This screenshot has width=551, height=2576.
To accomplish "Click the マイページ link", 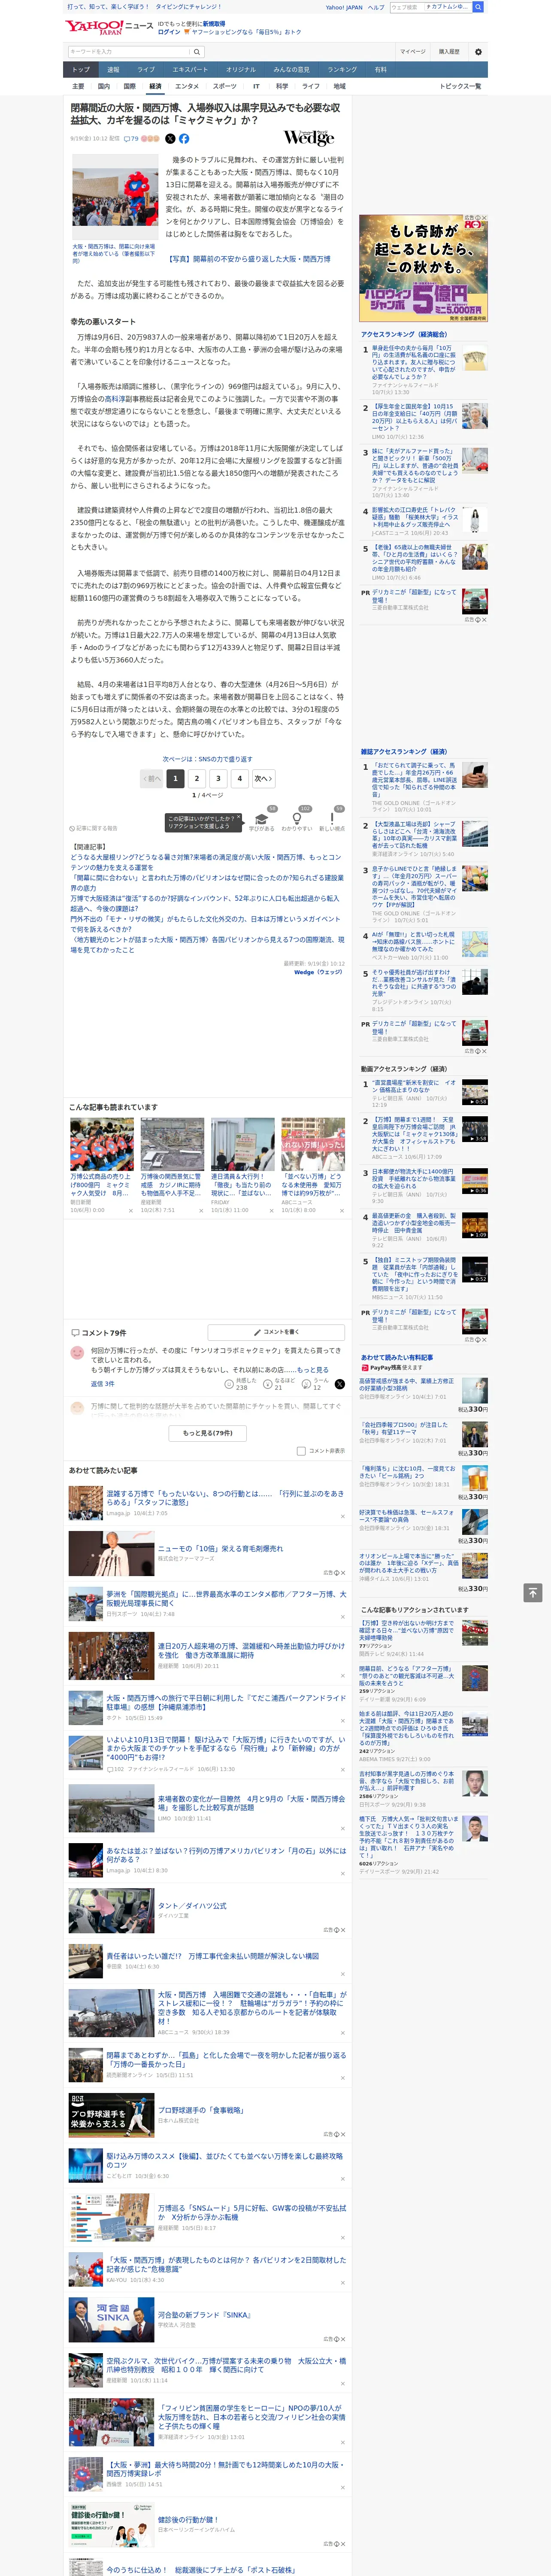I will coord(412,52).
